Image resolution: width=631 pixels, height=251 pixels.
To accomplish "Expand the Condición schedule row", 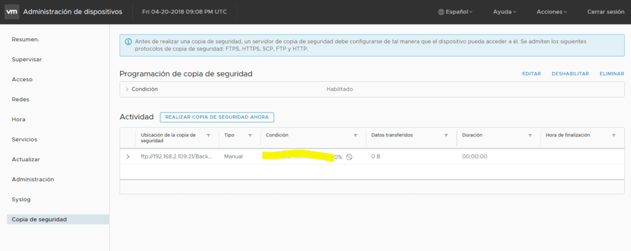I will (126, 89).
